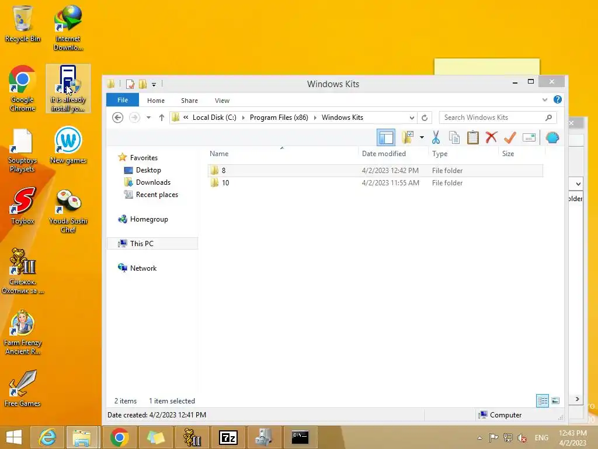The image size is (598, 449).
Task: Open the Share ribbon tab
Action: [x=189, y=101]
